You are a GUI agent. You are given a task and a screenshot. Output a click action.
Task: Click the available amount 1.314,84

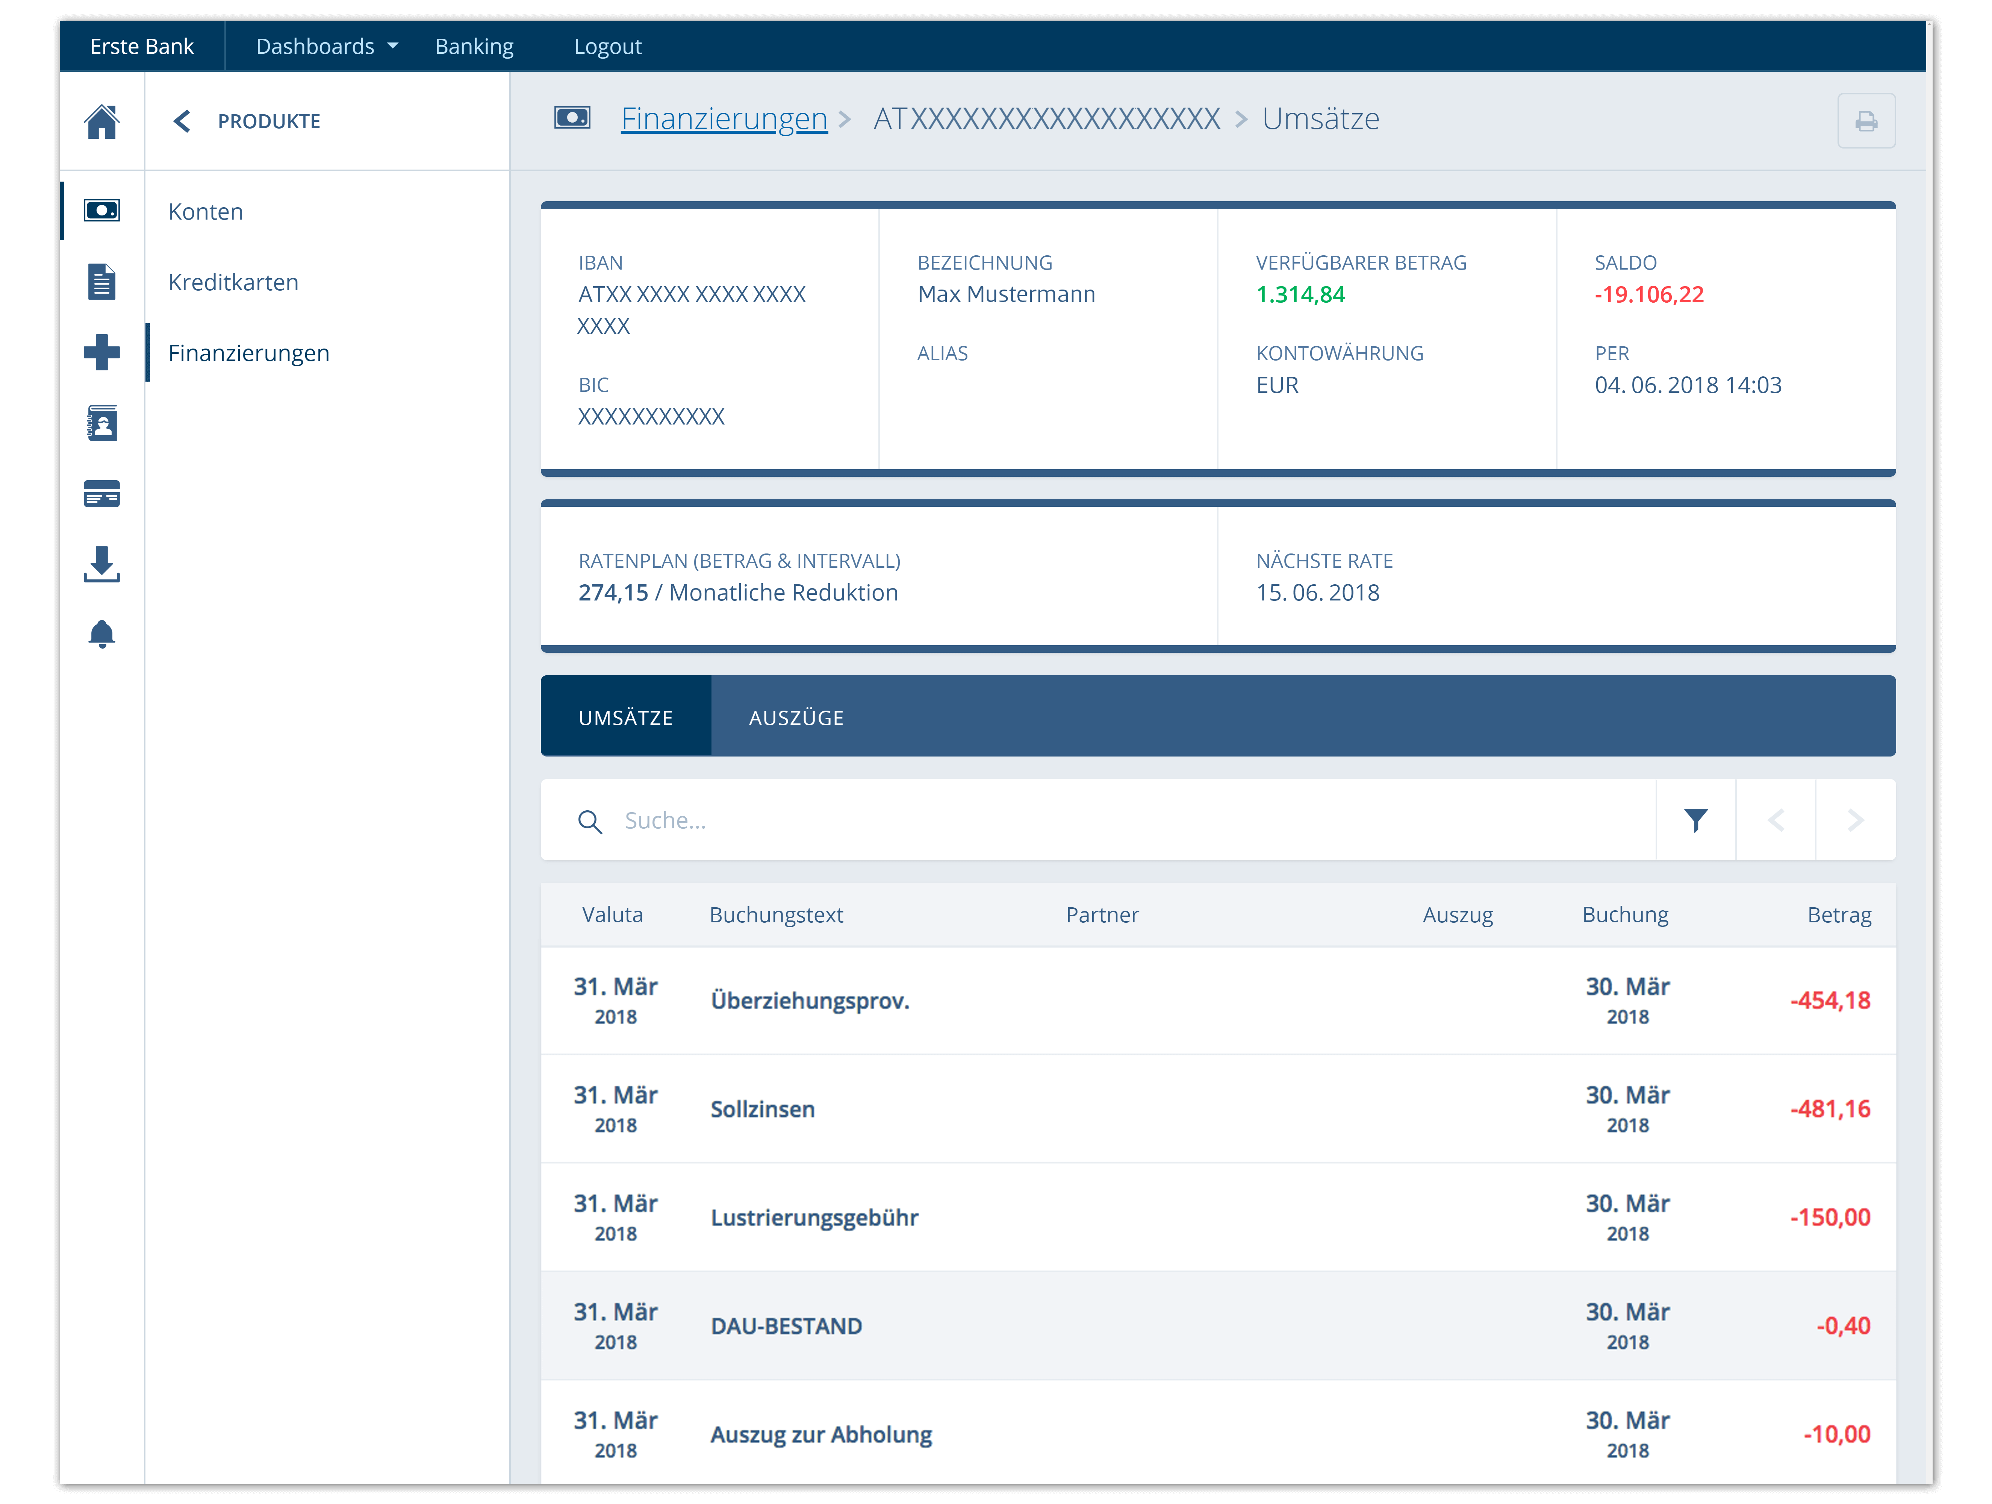1300,295
